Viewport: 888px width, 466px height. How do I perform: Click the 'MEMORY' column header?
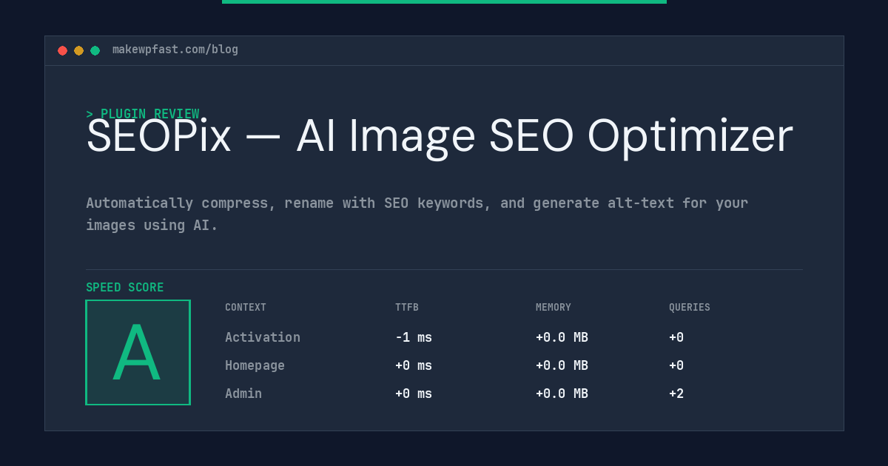[554, 308]
